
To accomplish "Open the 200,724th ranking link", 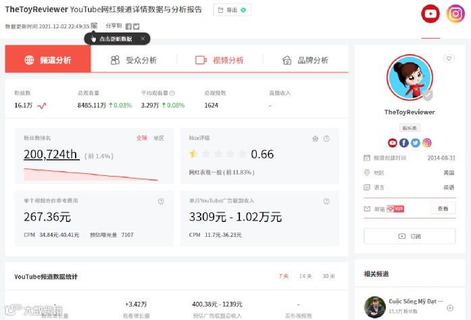I will [x=51, y=154].
